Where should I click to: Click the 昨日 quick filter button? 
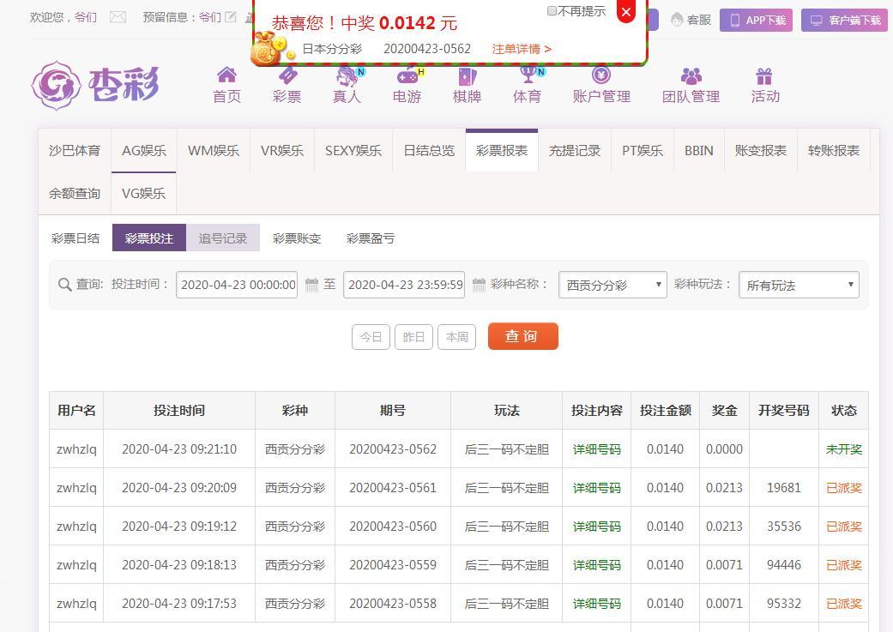[x=413, y=337]
